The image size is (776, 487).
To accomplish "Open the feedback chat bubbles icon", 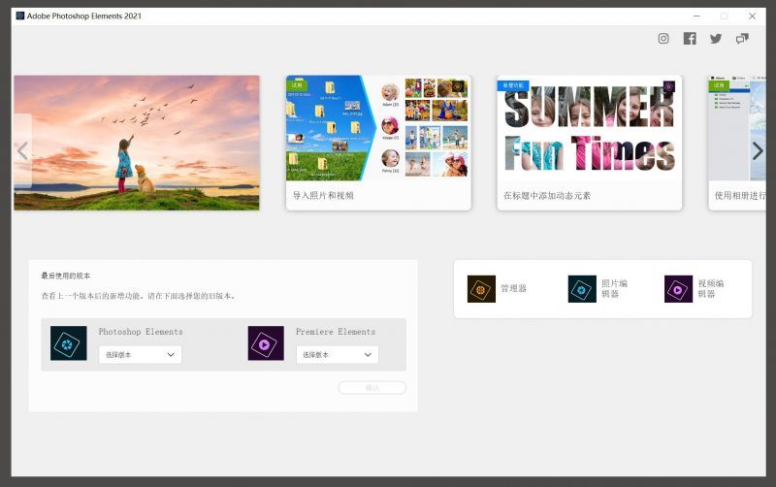I will click(x=742, y=39).
